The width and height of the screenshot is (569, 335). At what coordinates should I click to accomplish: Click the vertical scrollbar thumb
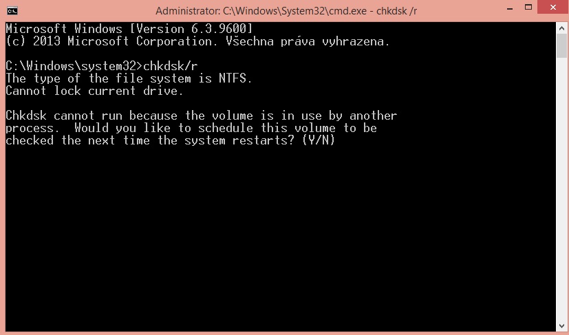click(x=561, y=46)
